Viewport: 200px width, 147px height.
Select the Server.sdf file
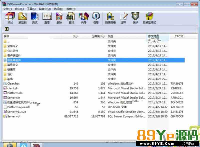click(94, 116)
